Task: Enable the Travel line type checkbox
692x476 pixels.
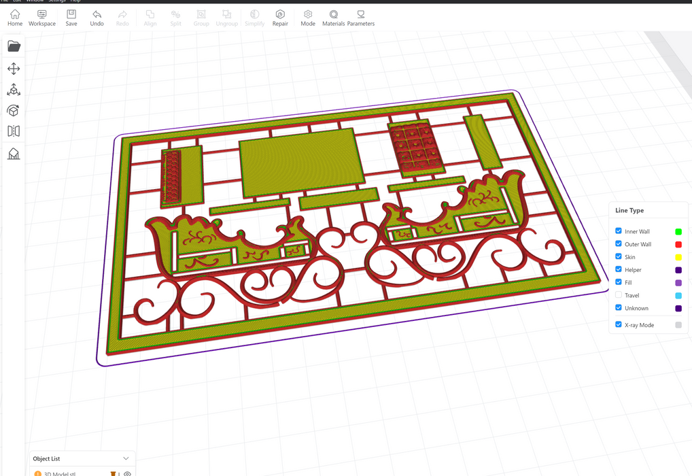Action: tap(619, 295)
